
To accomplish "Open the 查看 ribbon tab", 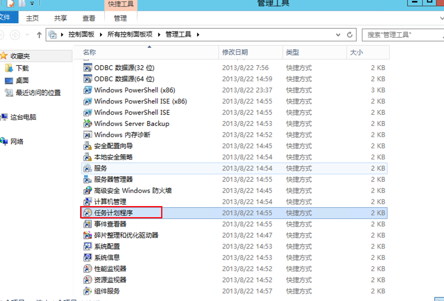I will pyautogui.click(x=89, y=18).
